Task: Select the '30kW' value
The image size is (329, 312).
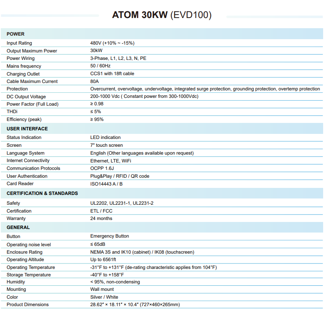Action: [96, 50]
